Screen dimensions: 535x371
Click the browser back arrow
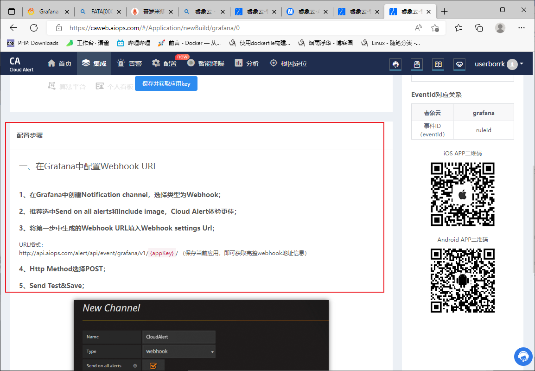(13, 28)
